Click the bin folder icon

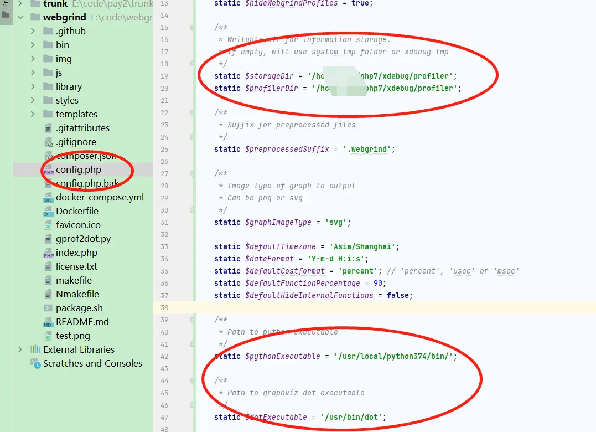[x=48, y=45]
